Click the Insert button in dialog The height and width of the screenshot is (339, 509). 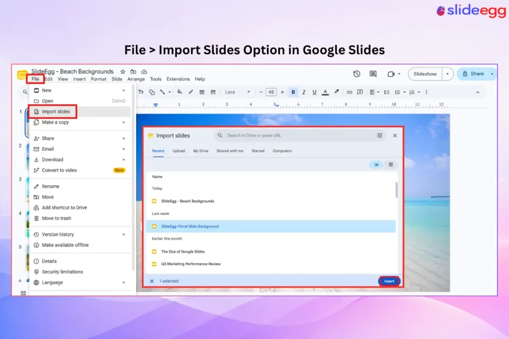pyautogui.click(x=389, y=281)
